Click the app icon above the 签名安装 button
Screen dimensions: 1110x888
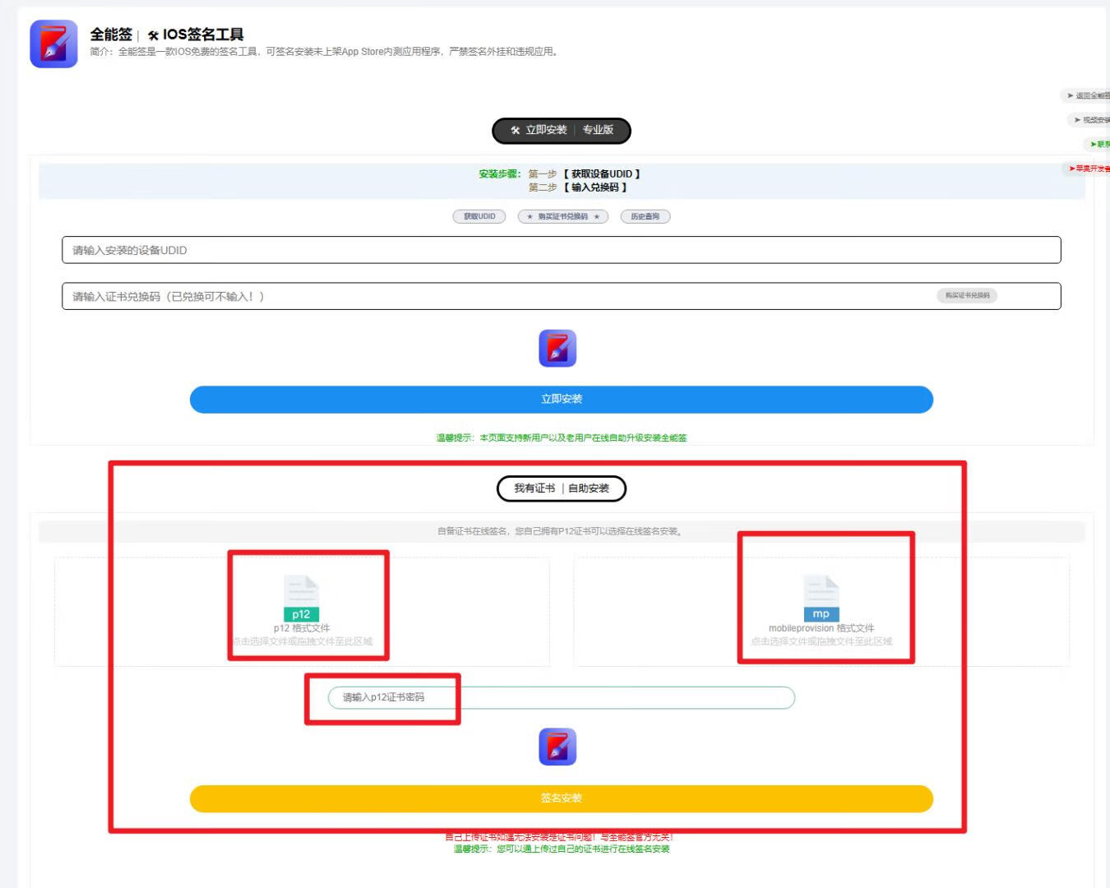pyautogui.click(x=557, y=747)
